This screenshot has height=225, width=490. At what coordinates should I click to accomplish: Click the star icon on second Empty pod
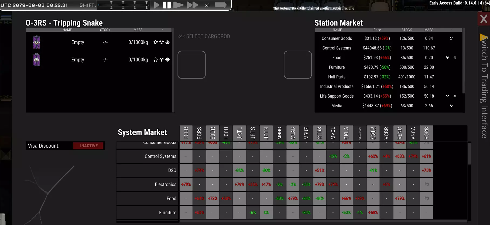tap(156, 60)
